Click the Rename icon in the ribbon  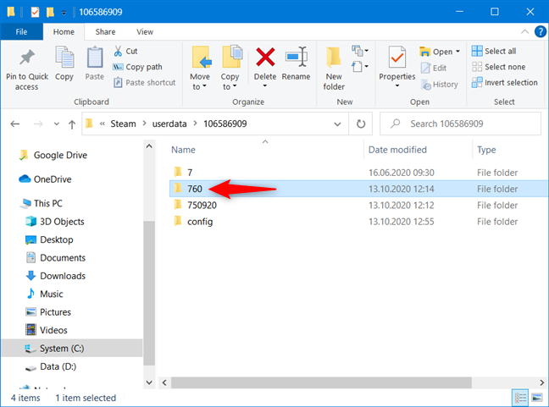[x=296, y=66]
